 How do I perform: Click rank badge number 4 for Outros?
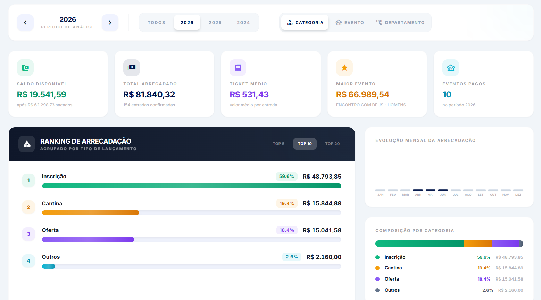point(28,261)
